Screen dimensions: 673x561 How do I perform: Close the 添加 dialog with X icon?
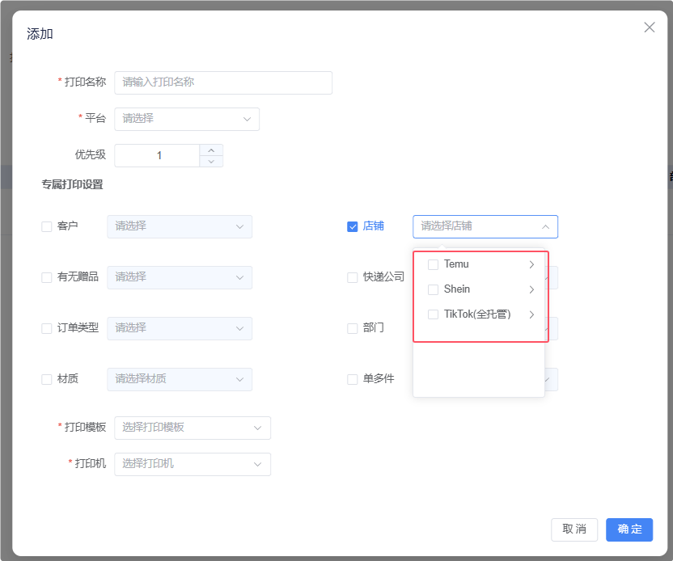[x=649, y=27]
